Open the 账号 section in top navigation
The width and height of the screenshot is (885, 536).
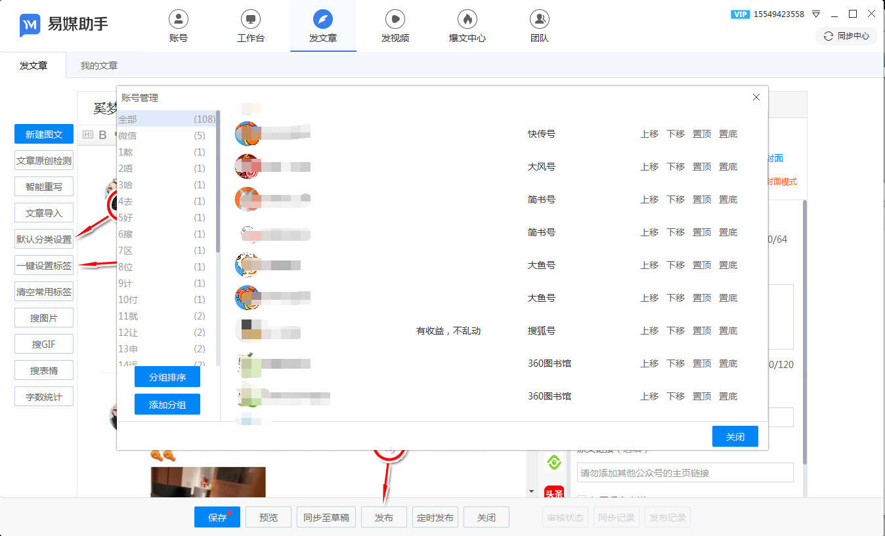[x=178, y=26]
